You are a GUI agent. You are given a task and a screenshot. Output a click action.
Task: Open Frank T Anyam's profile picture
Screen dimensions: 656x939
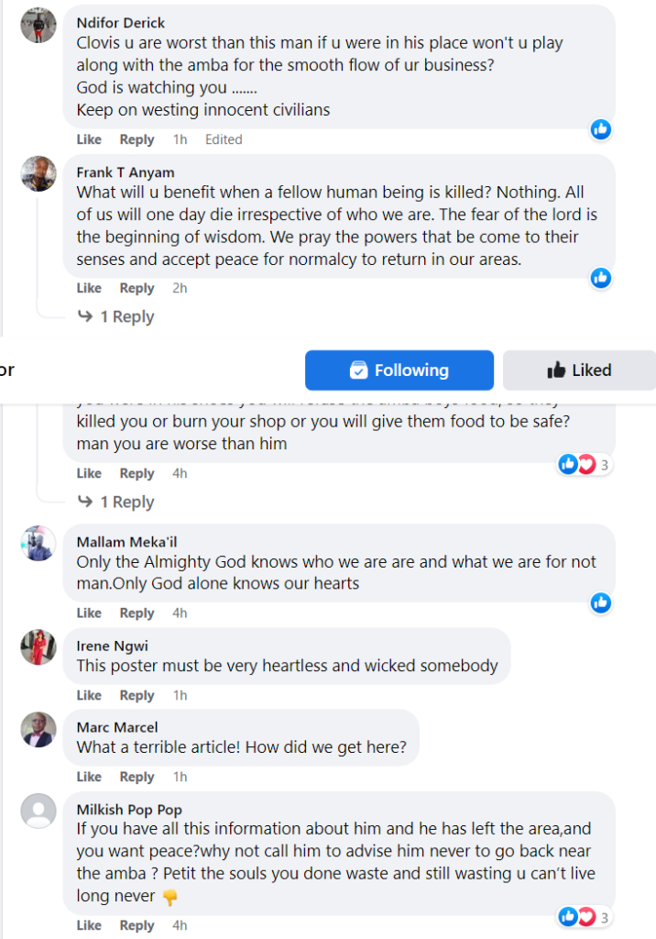click(x=38, y=173)
